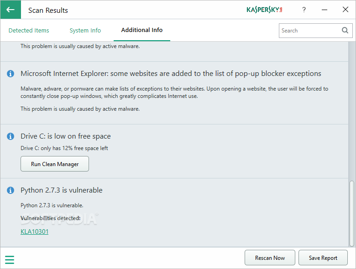Start a rescan with Rescan Now
The image size is (356, 269).
point(270,258)
